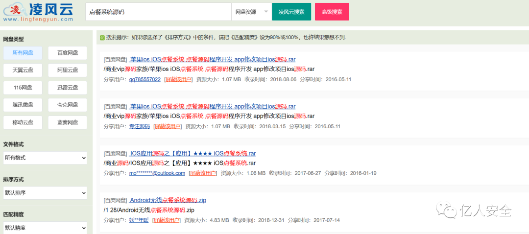The image size is (529, 234).
Task: Click the 分享时间 2016-01-19 text
Action: 350,173
